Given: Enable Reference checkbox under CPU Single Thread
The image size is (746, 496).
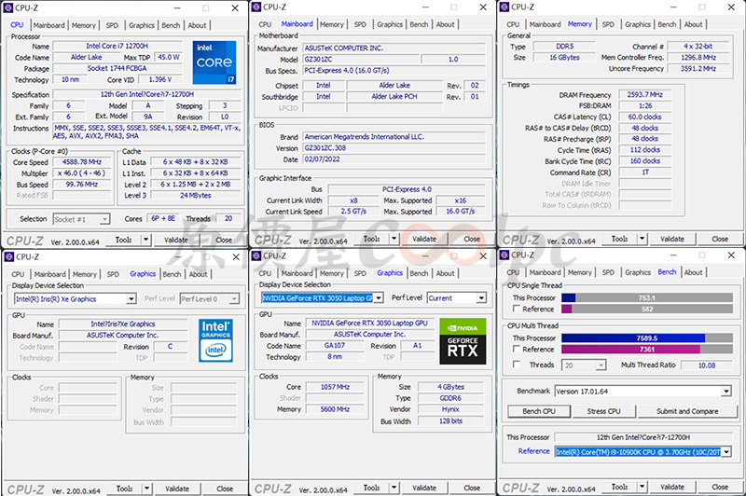Looking at the screenshot, I should [517, 309].
